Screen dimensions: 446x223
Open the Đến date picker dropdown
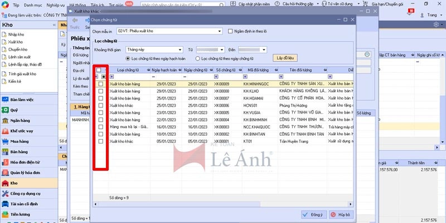coord(264,49)
